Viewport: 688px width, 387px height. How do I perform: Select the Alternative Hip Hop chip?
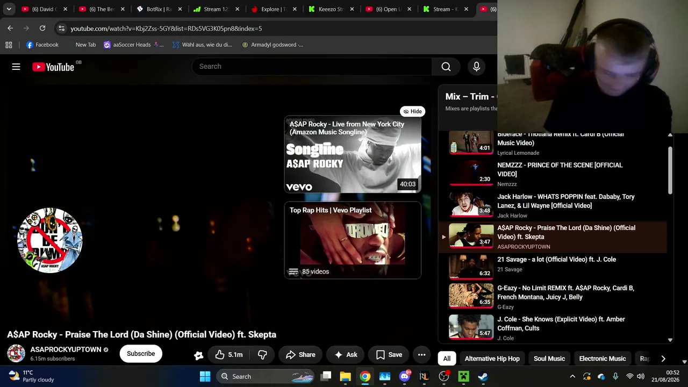(x=492, y=359)
